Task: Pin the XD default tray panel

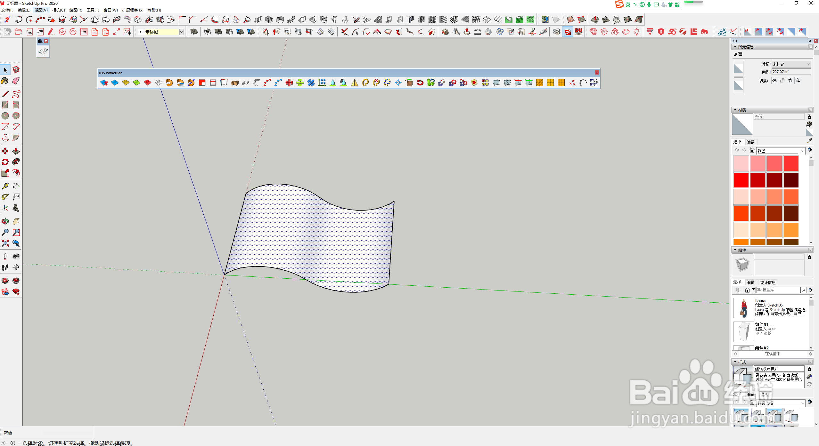Action: click(x=810, y=41)
